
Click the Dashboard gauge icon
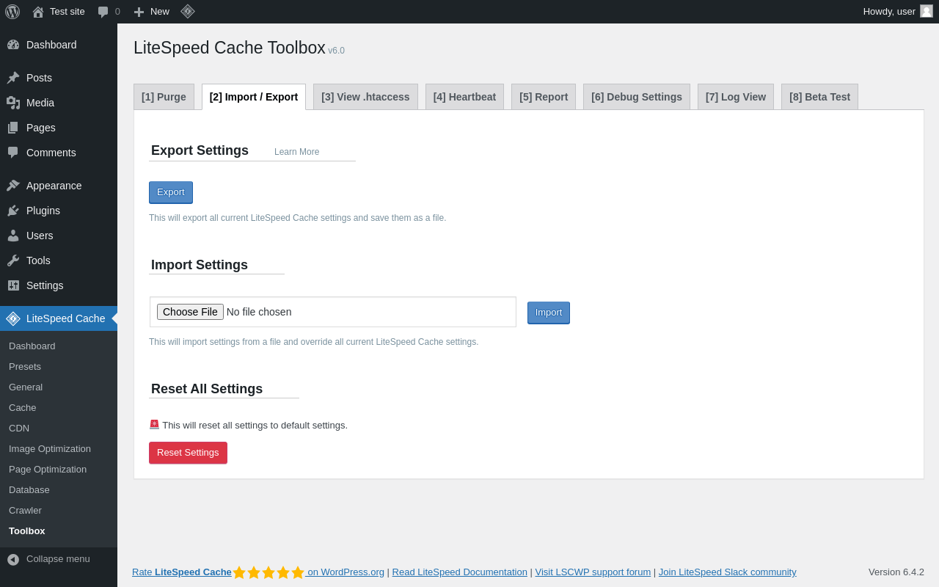coord(13,45)
